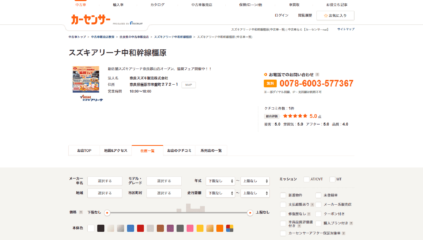Click the 無料 free-call badge
423x240 pixels.
point(270,83)
